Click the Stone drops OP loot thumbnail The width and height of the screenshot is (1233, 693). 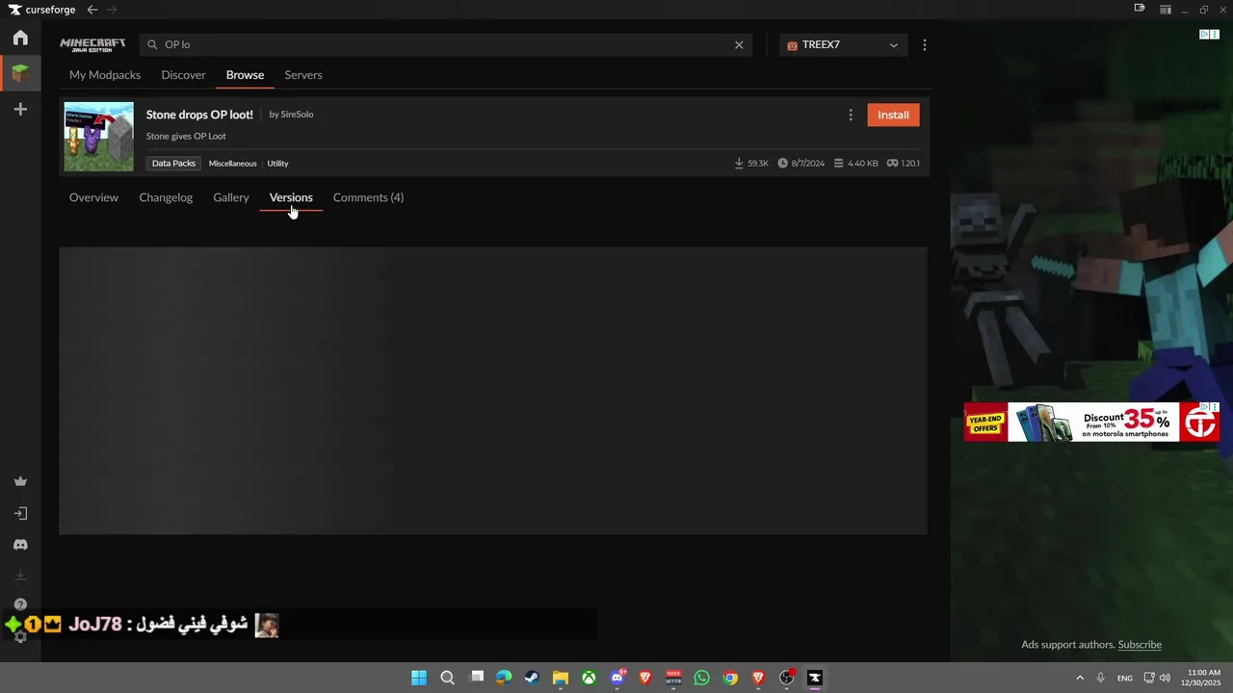tap(99, 137)
